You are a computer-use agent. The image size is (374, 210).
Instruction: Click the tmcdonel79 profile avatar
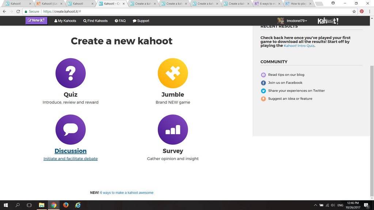[280, 21]
